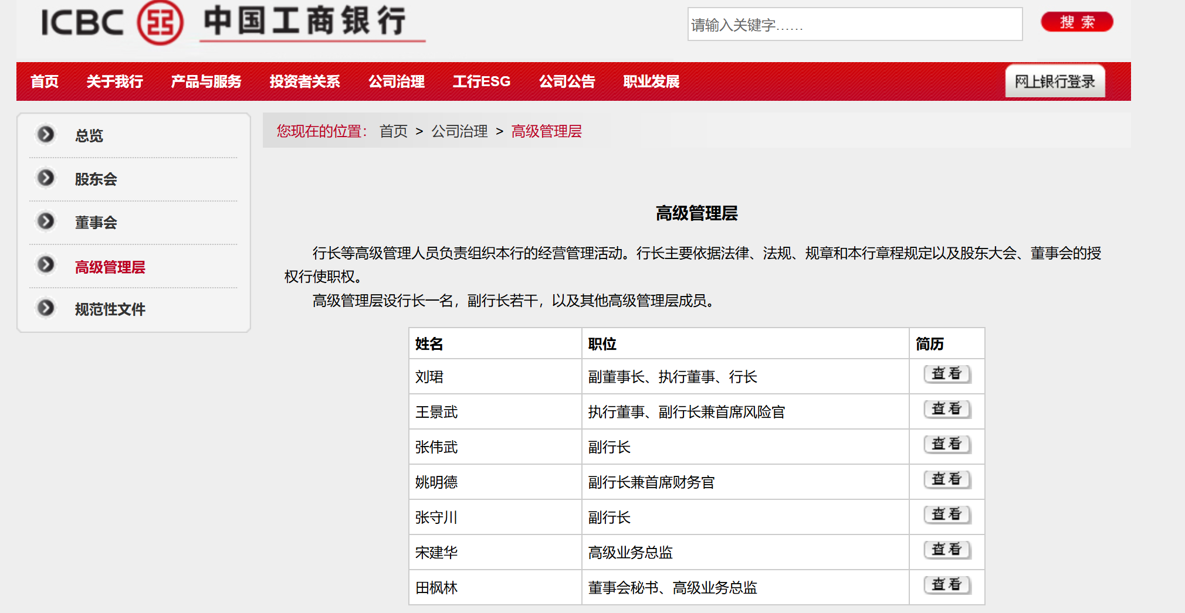This screenshot has width=1185, height=613.
Task: Open 查看 button for 田枫林
Action: point(947,585)
